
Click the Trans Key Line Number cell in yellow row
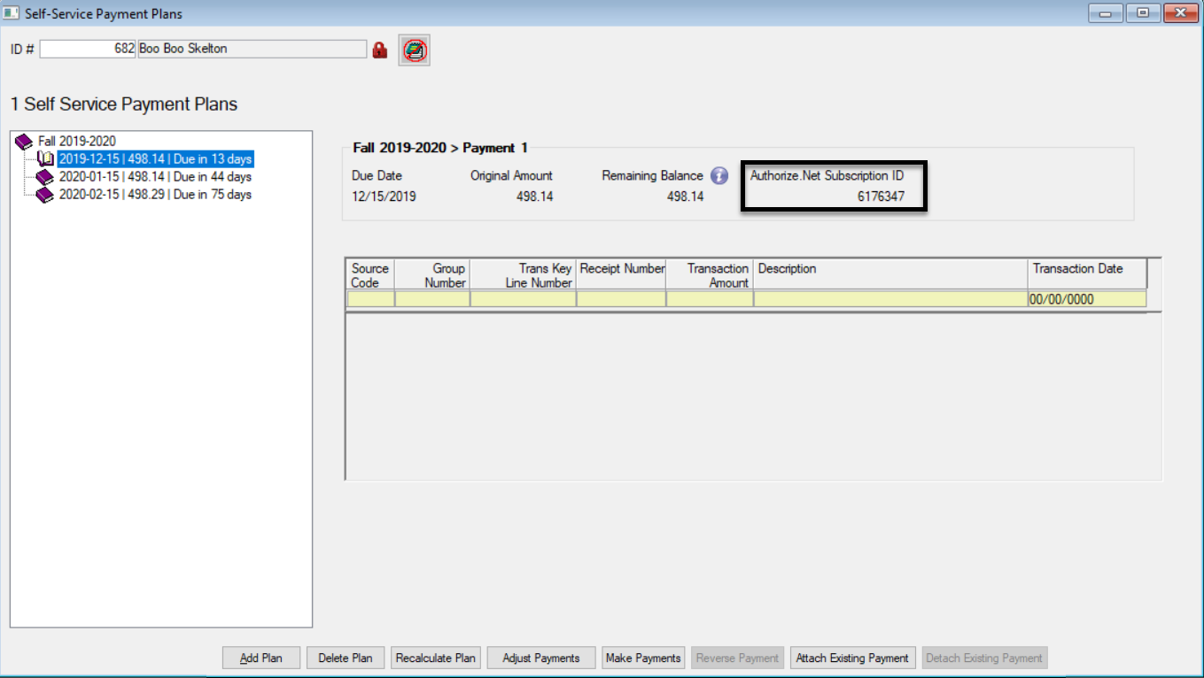click(523, 299)
